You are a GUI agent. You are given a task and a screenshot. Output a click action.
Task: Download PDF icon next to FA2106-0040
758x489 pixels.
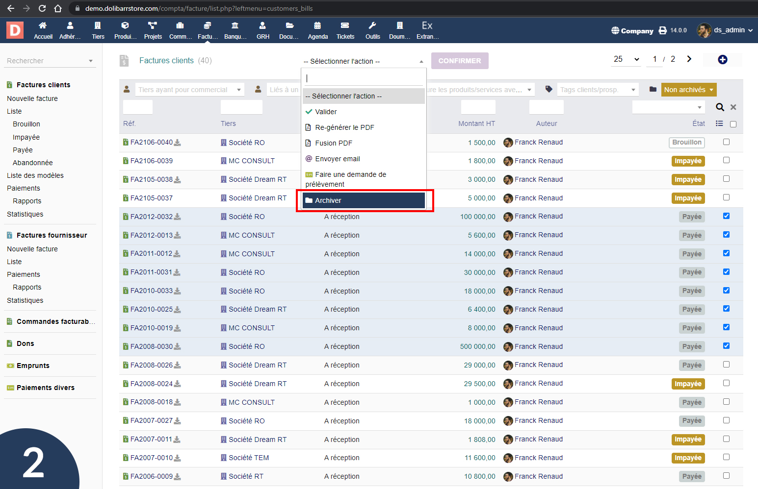pyautogui.click(x=178, y=143)
